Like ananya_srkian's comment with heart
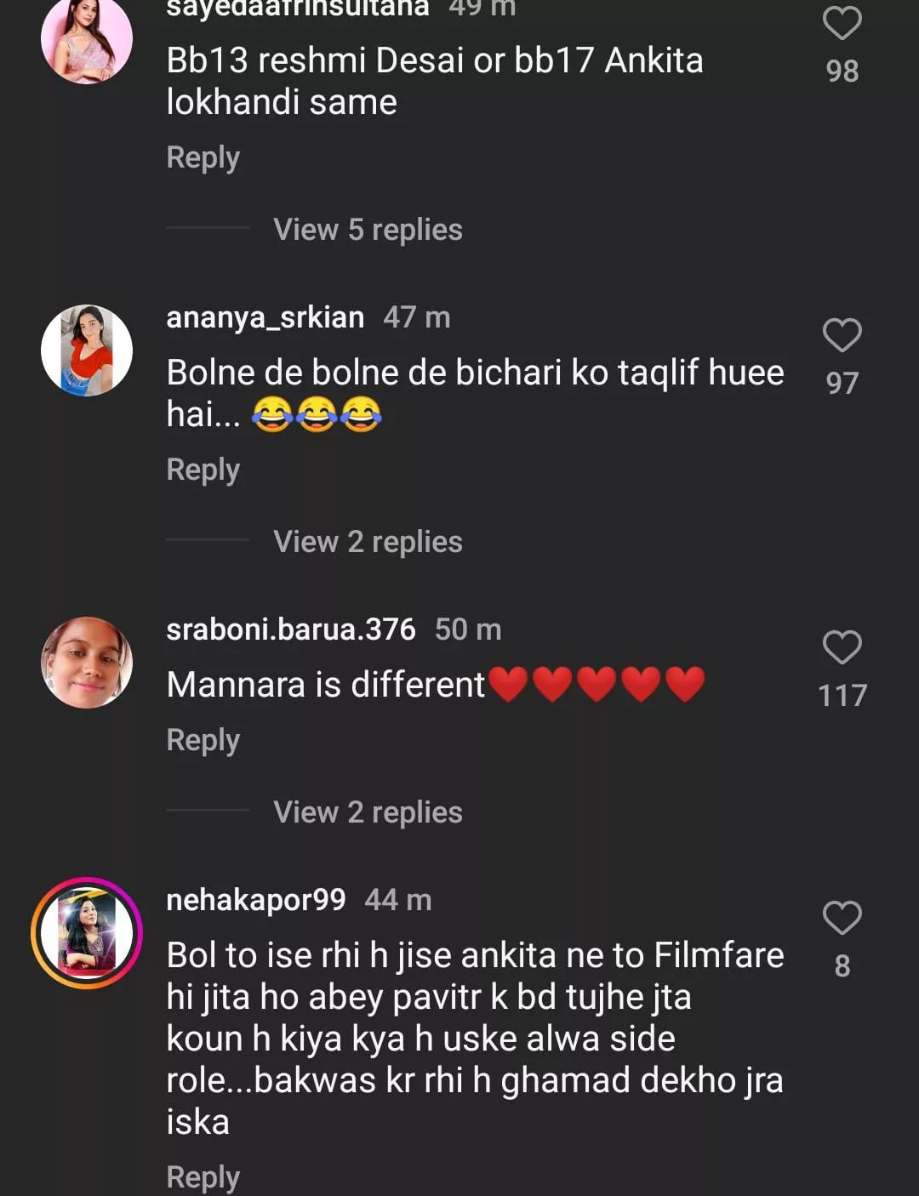This screenshot has height=1196, width=919. click(842, 335)
